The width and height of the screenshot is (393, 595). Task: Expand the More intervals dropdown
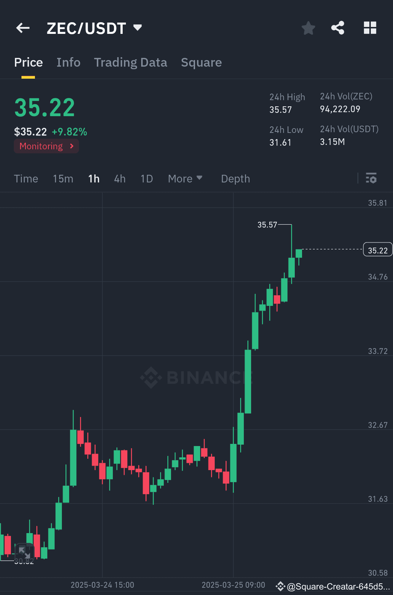pyautogui.click(x=185, y=178)
